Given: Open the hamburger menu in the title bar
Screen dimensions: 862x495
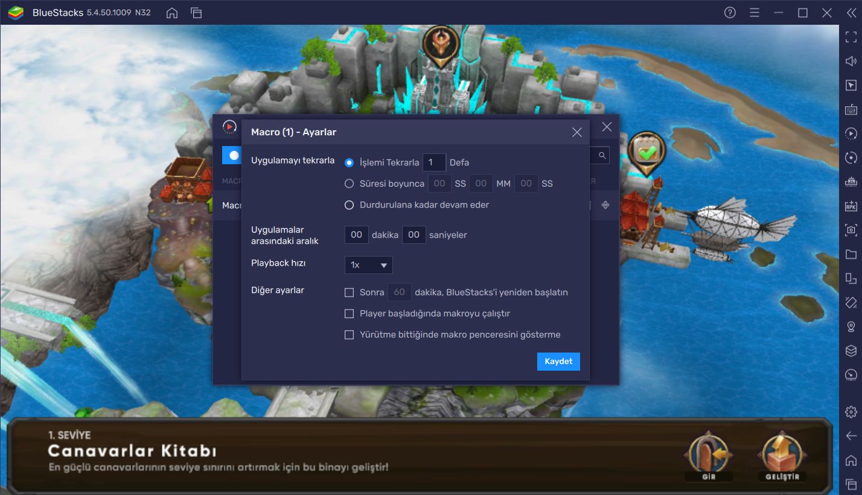Looking at the screenshot, I should [x=754, y=13].
